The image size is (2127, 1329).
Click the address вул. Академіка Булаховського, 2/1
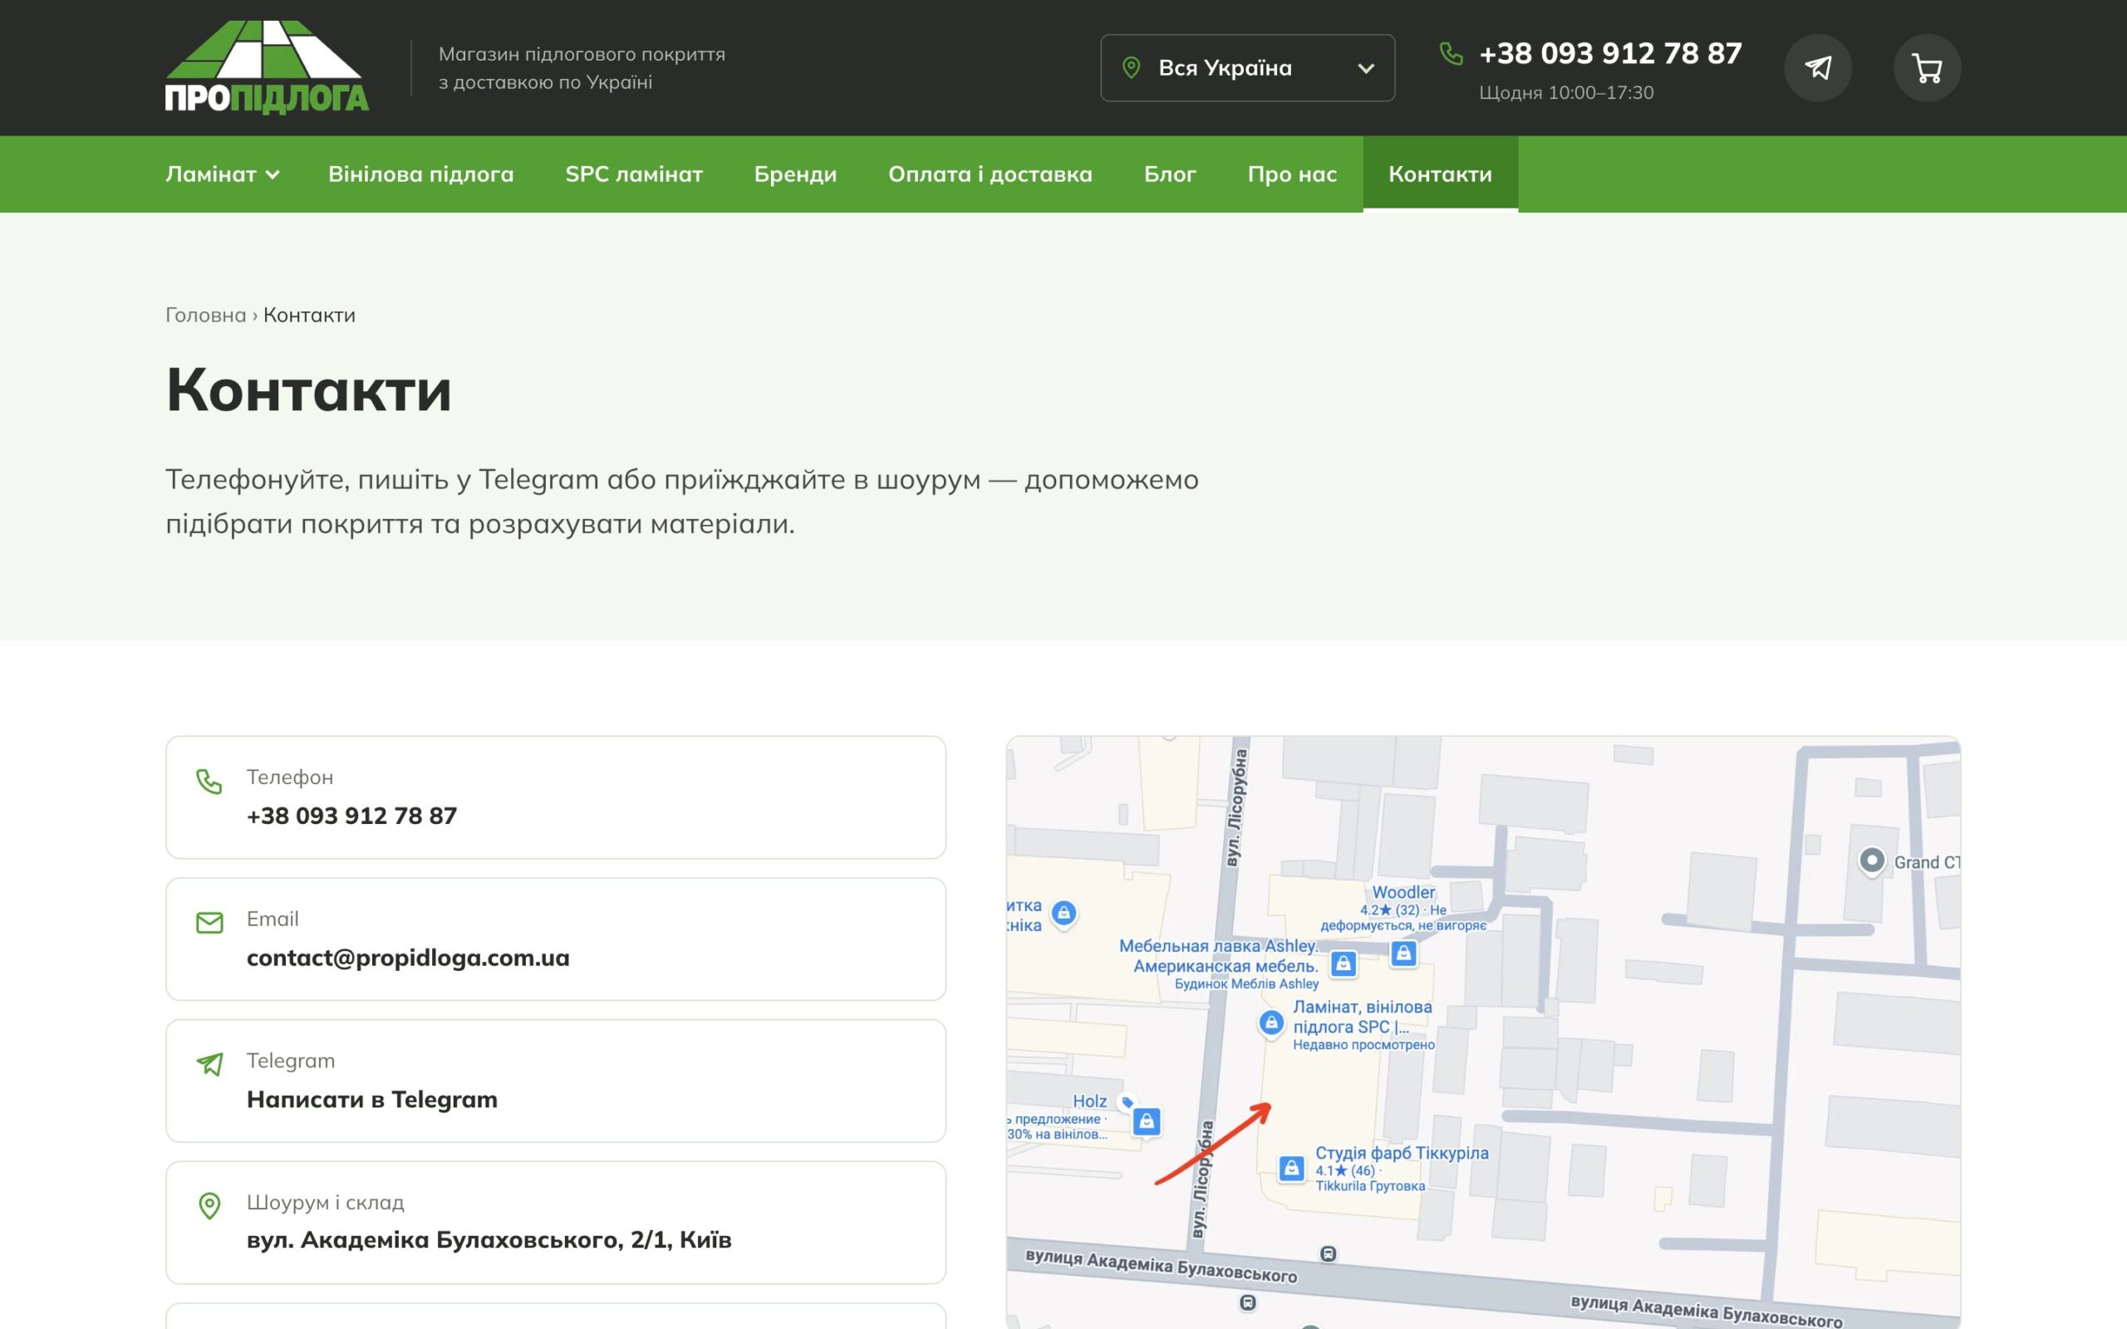[489, 1239]
